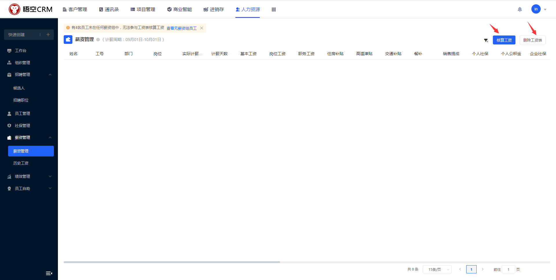
Task: Open 进销存 module
Action: (214, 10)
